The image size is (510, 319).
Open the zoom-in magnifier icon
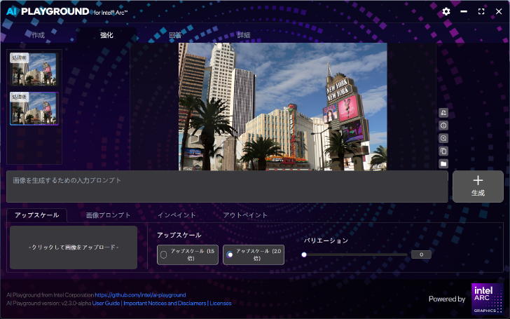(x=443, y=138)
